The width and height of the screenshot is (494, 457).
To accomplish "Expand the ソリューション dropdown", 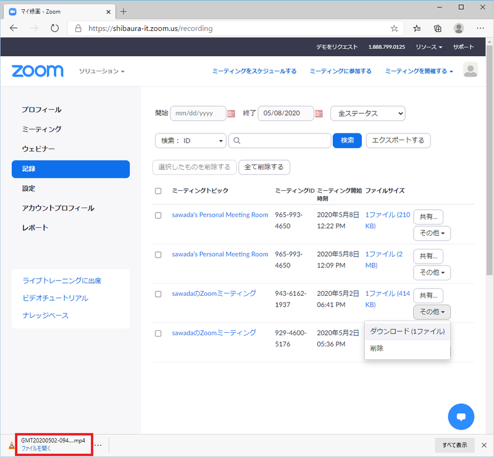I will (102, 71).
